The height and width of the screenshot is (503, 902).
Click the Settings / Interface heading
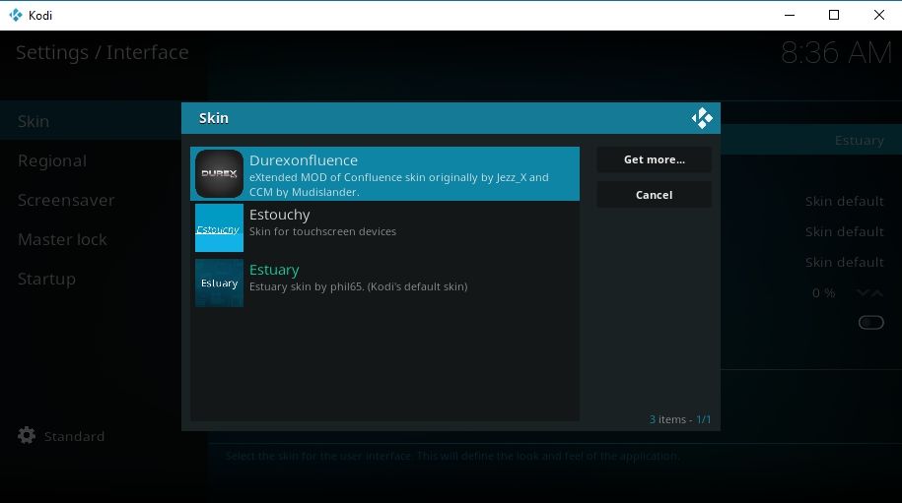tap(102, 53)
